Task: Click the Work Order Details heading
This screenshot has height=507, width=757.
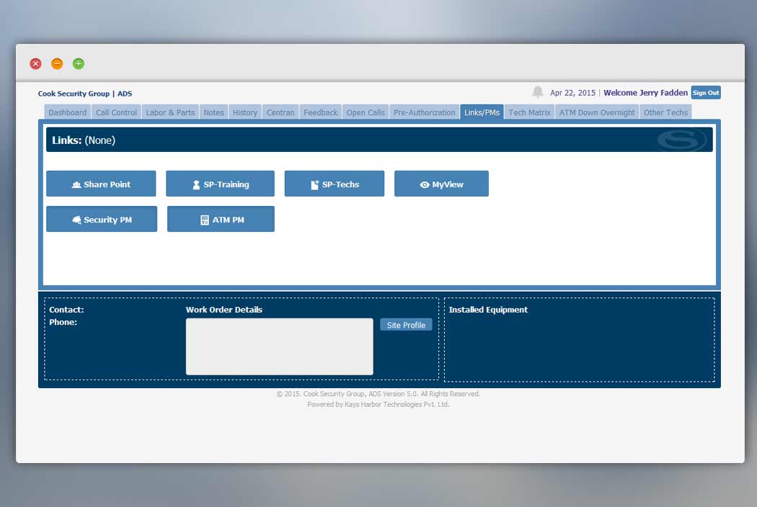Action: [x=224, y=310]
